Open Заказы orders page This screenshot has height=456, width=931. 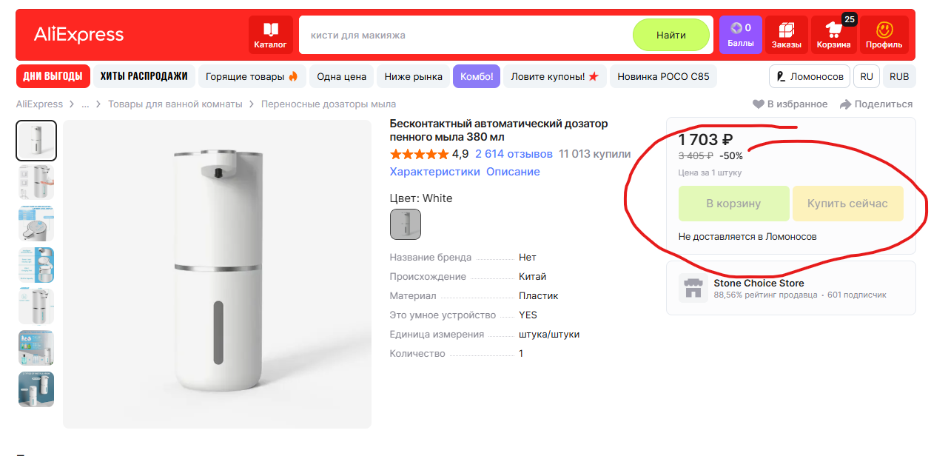[786, 35]
